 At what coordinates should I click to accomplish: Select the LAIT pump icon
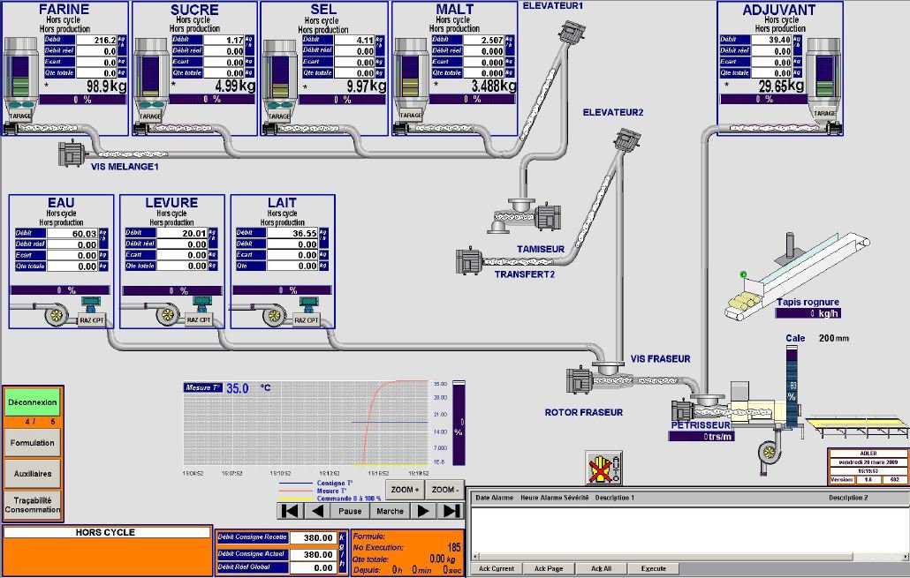click(x=275, y=316)
